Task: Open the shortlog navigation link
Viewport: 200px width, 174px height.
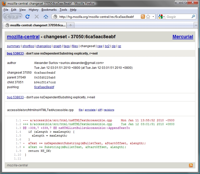Action: tap(28, 46)
